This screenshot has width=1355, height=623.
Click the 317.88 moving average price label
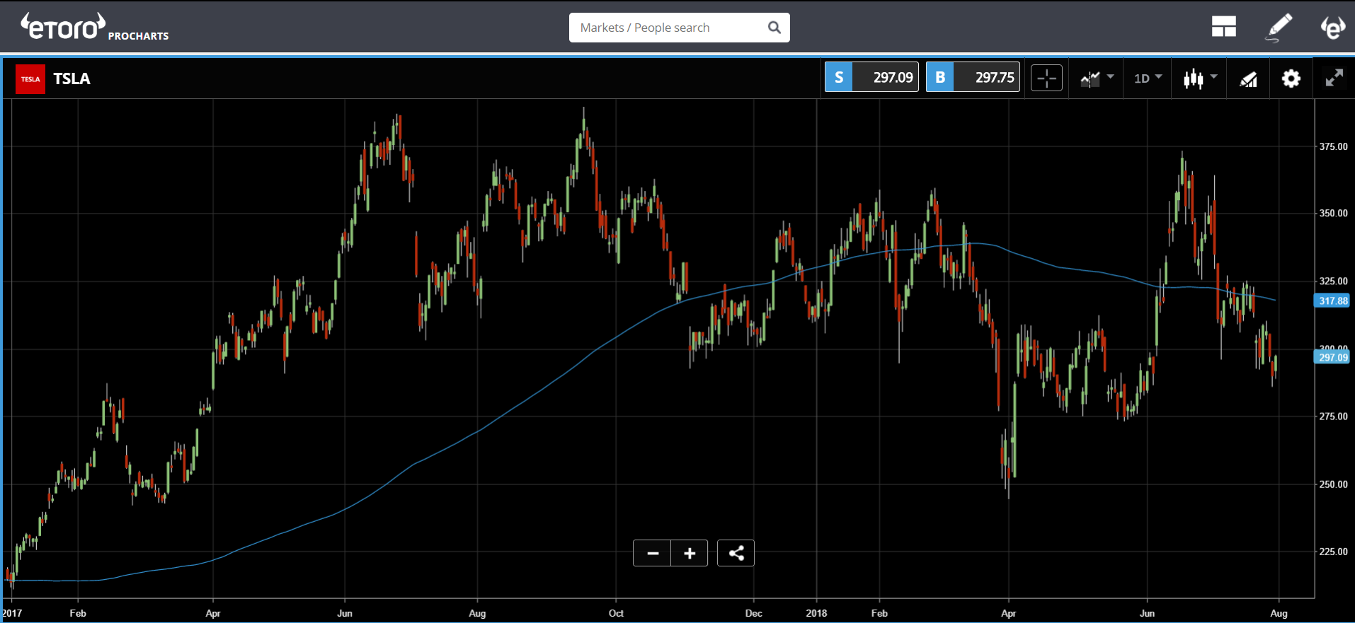[1332, 301]
